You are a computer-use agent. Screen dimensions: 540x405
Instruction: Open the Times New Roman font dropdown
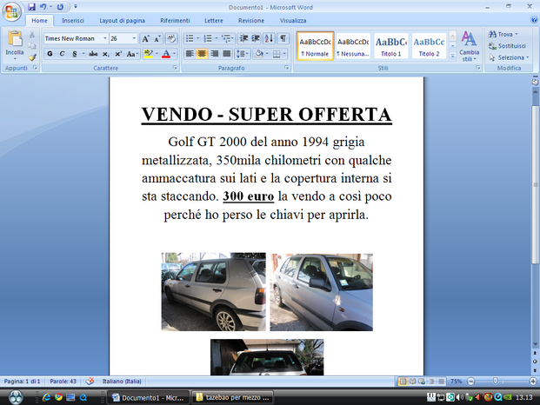point(105,38)
